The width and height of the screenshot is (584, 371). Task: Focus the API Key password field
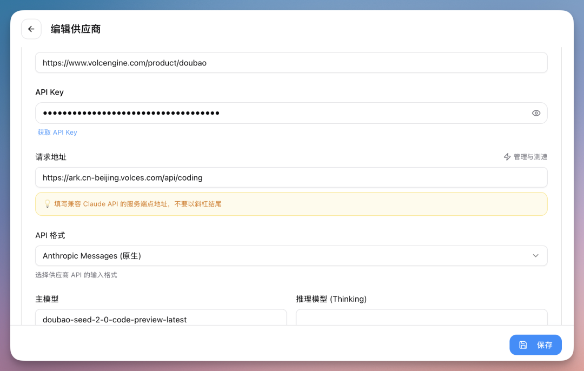pos(291,113)
